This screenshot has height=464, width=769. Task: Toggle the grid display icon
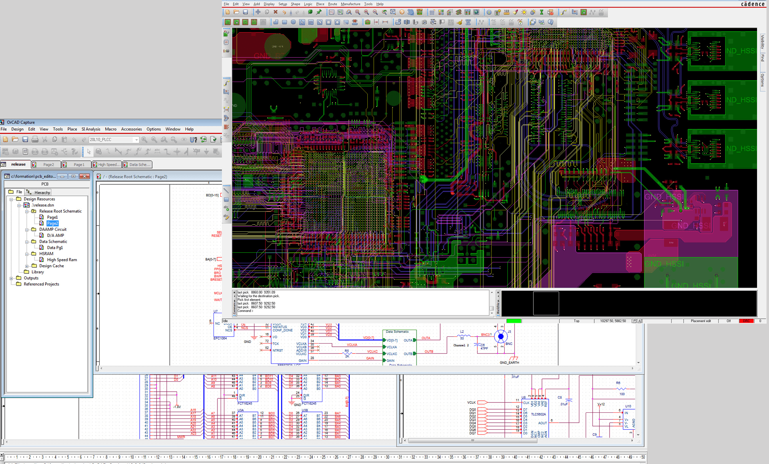pyautogui.click(x=432, y=12)
